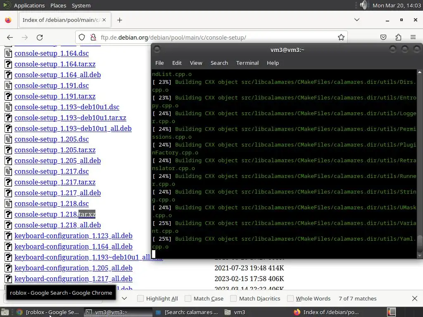Switch to Search: calamares taskbar button

point(187,312)
